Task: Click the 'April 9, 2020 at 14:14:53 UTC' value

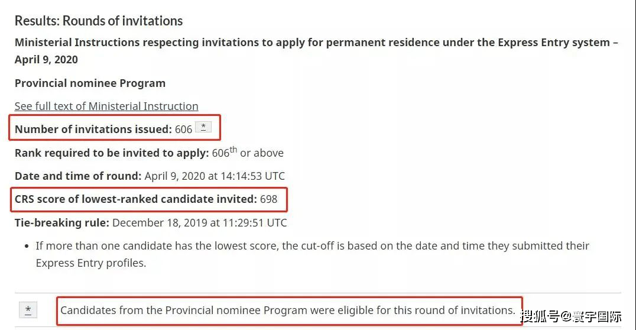Action: [215, 176]
